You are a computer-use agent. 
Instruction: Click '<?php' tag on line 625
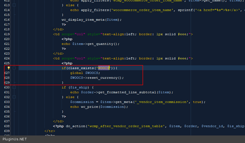point(67,63)
